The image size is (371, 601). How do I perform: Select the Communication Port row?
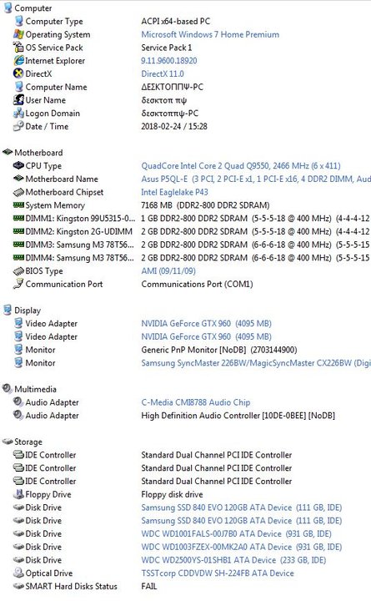(185, 284)
